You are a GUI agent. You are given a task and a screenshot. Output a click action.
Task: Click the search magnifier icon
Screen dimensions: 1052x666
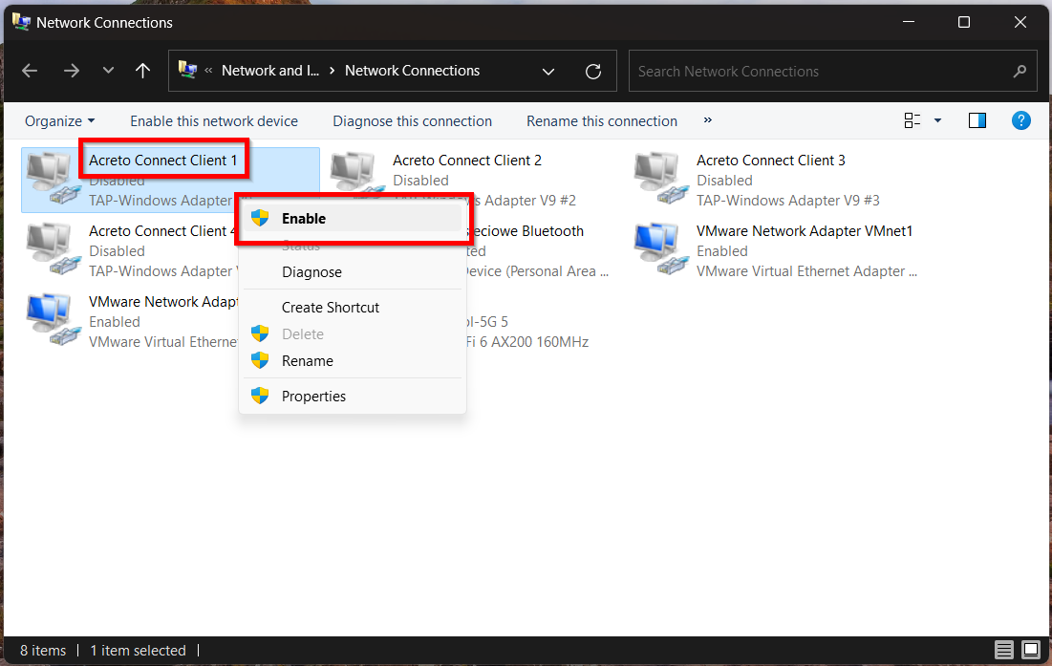1020,71
